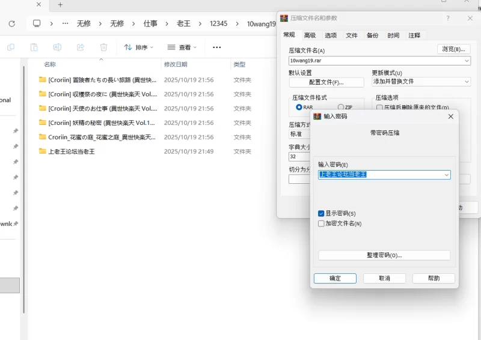This screenshot has height=340, width=481.
Task: Expand the archive name dropdown arrow
Action: [467, 61]
